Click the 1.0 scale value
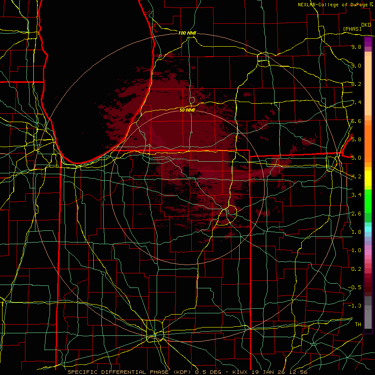The width and height of the screenshot is (375, 375). pos(356,250)
